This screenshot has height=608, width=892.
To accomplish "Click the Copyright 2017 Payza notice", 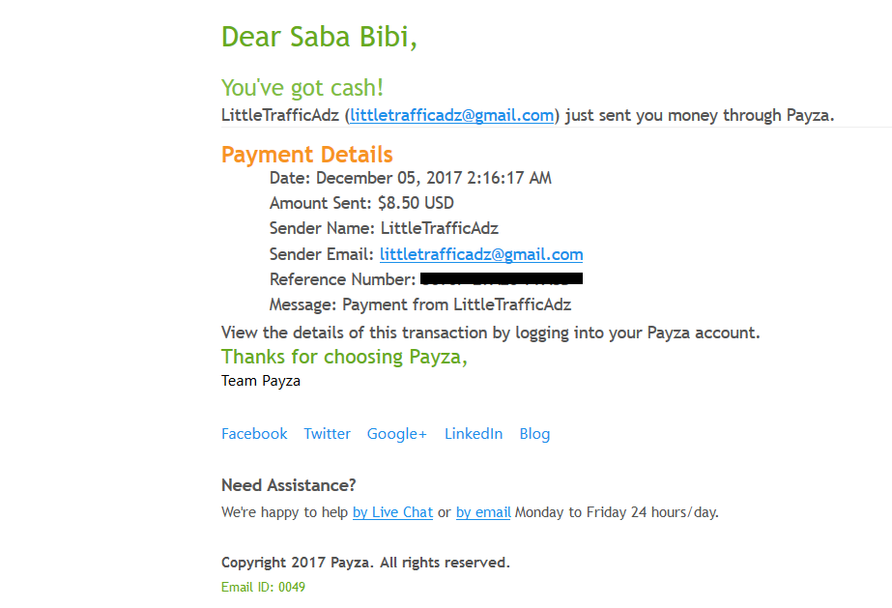I will pyautogui.click(x=365, y=563).
